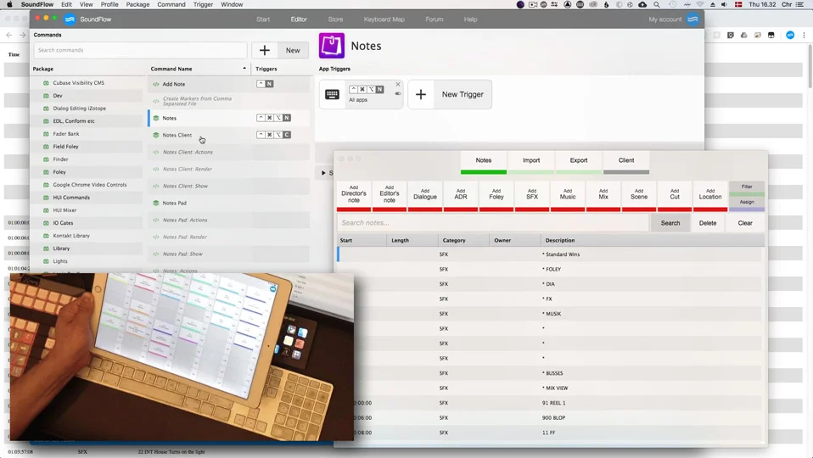This screenshot has width=813, height=458.
Task: Click the browser back arrow behind SoundFlow
Action: [8, 36]
